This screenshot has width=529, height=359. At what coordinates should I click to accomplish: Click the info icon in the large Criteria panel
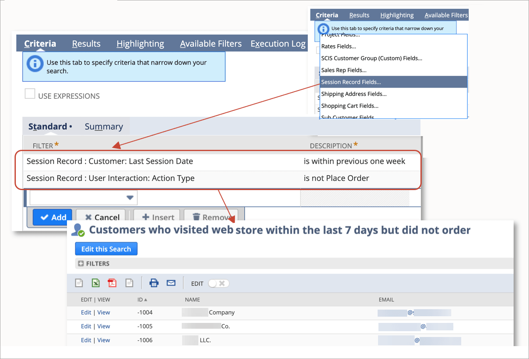[x=35, y=63]
